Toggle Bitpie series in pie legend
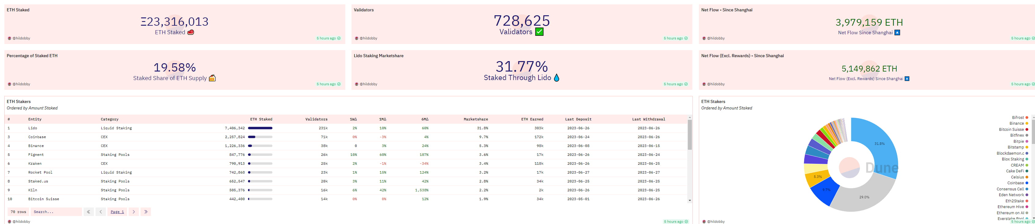 point(1021,141)
